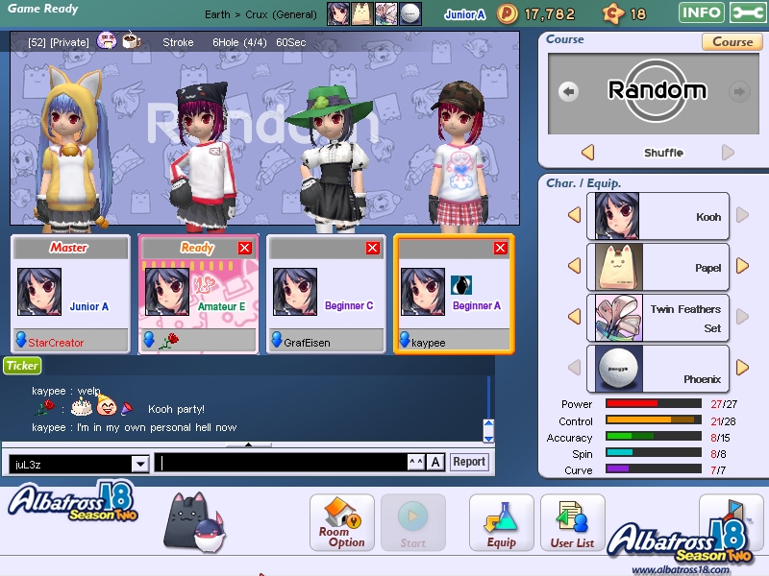The image size is (769, 576).
Task: Open the User List
Action: 572,523
